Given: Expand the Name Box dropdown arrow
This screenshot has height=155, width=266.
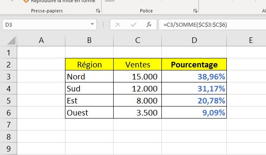Looking at the screenshot, I should [x=92, y=24].
